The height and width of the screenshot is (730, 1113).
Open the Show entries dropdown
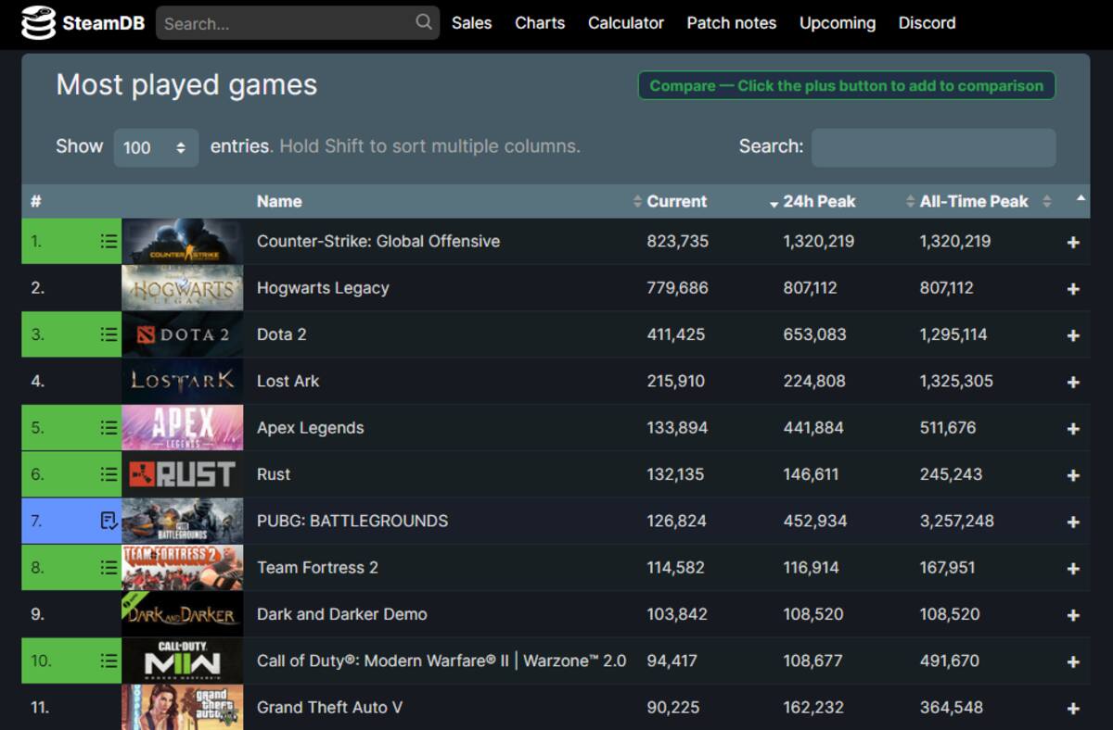(156, 147)
